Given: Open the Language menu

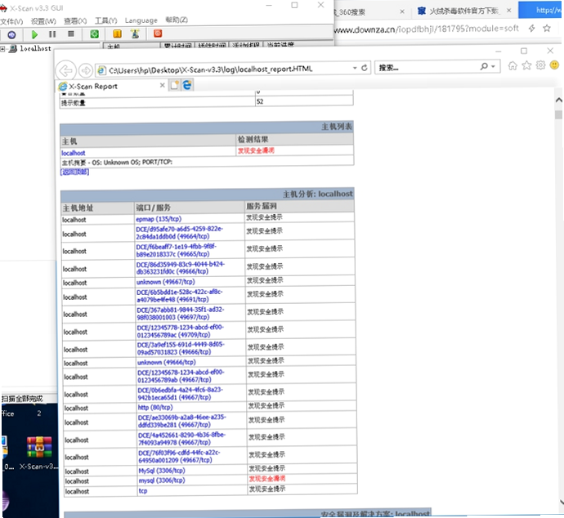Looking at the screenshot, I should click(141, 20).
